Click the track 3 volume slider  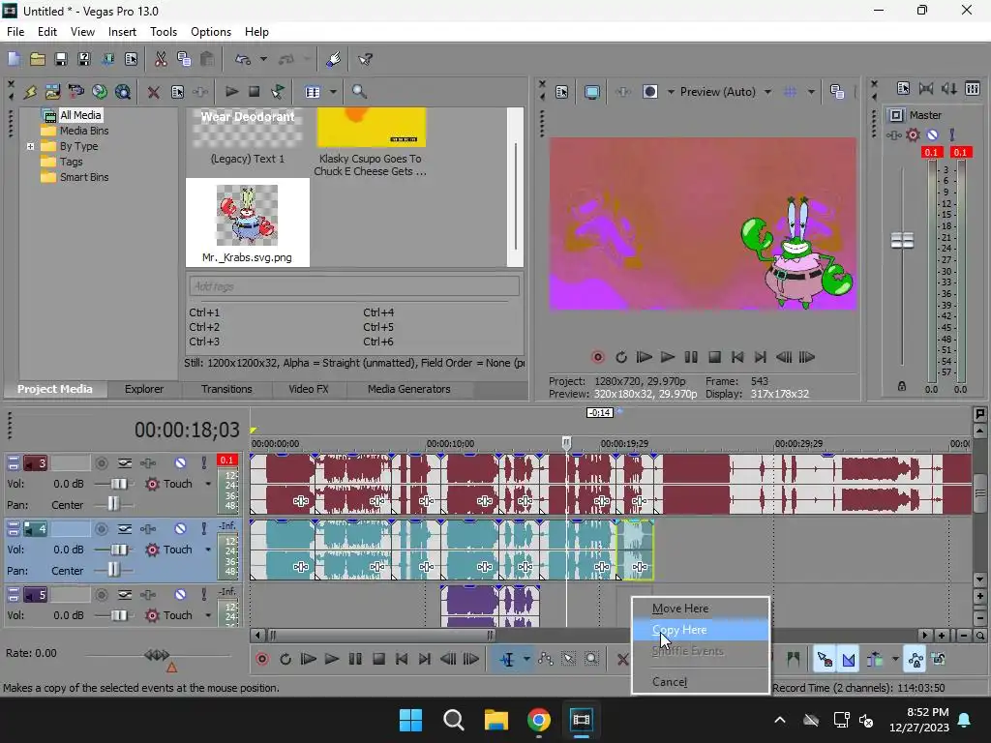click(118, 484)
